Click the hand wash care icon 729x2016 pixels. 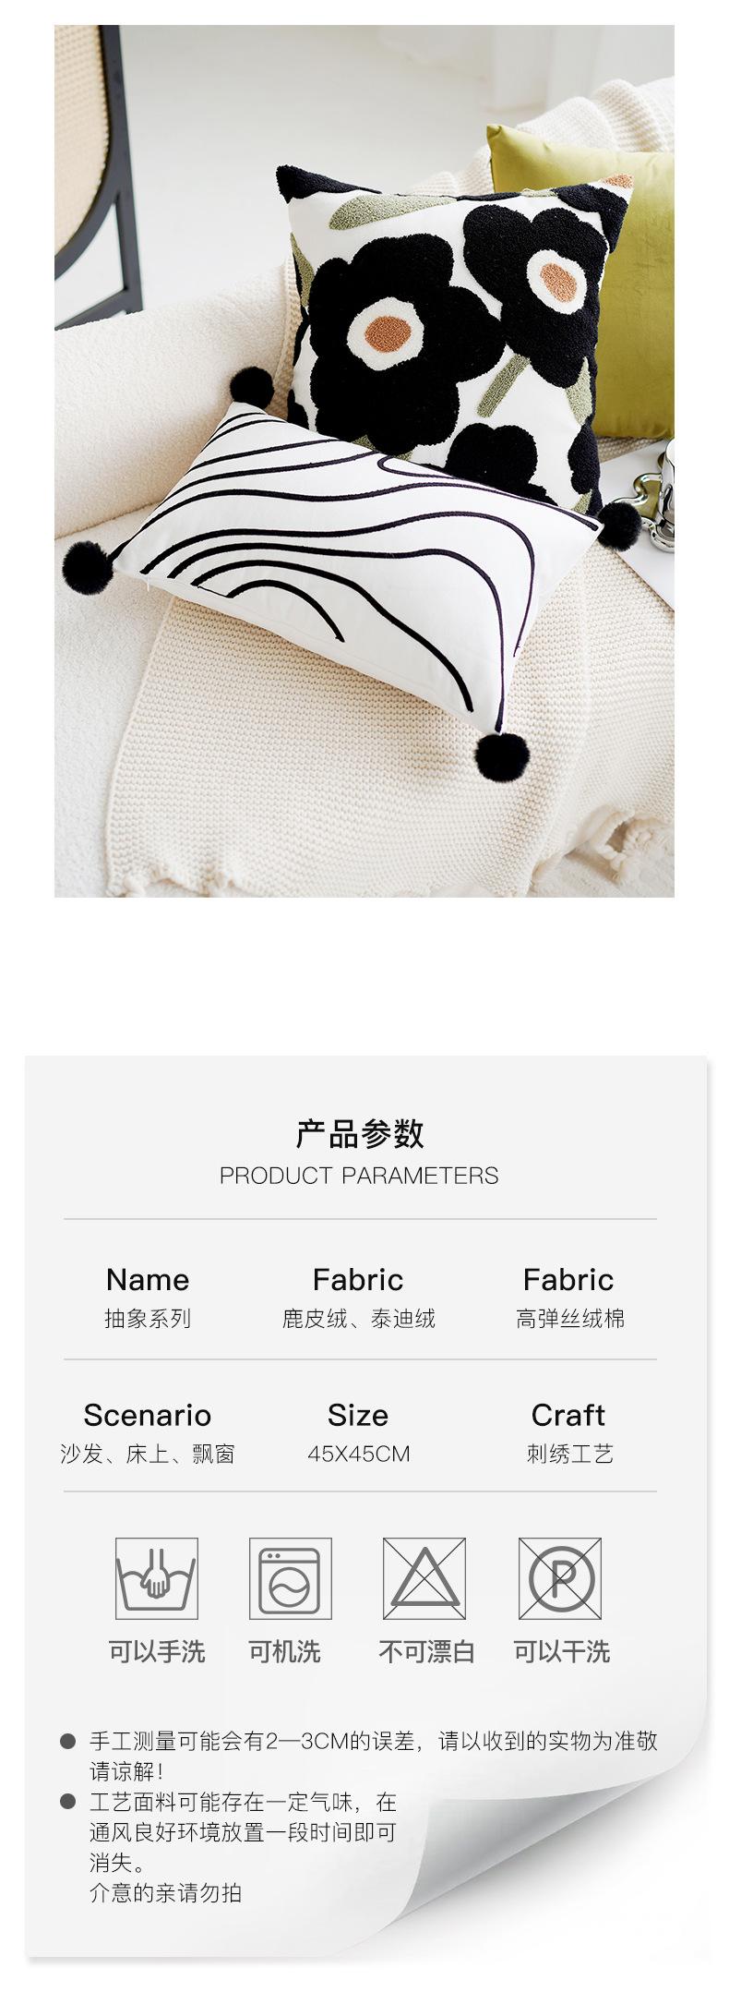coord(156,1577)
